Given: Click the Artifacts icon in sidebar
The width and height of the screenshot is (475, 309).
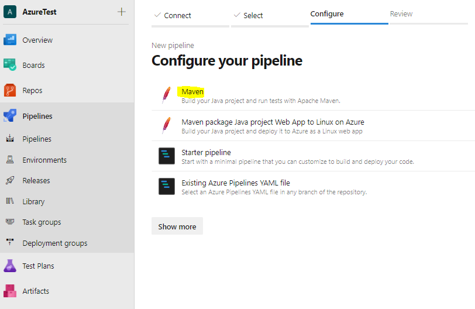Looking at the screenshot, I should click(10, 291).
